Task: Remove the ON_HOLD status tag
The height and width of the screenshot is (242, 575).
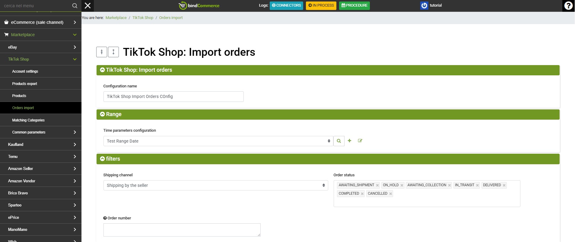Action: 402,185
